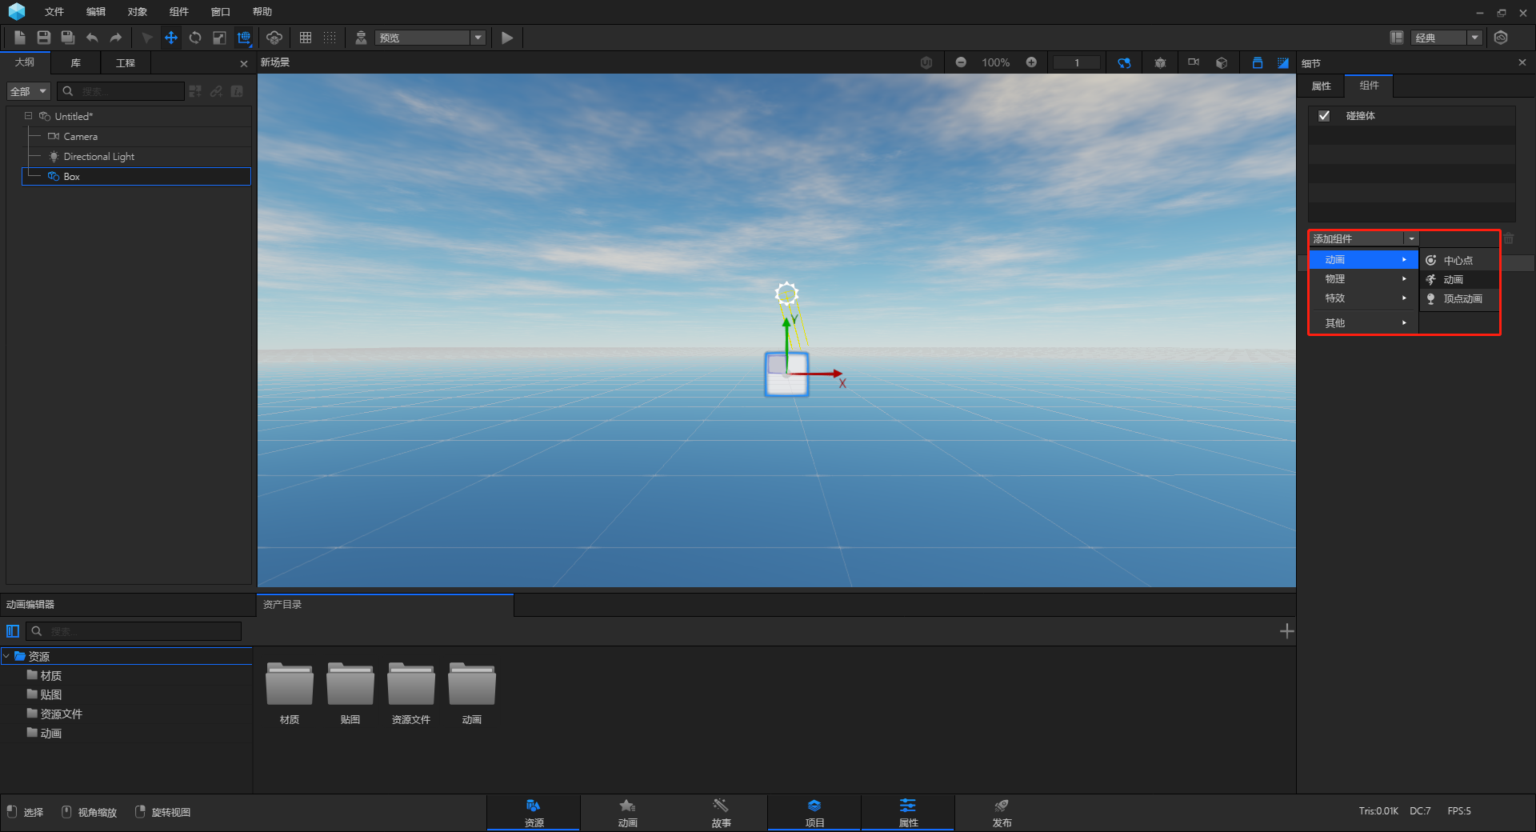The width and height of the screenshot is (1536, 832).
Task: Create a new file from the toolbar
Action: coord(20,38)
